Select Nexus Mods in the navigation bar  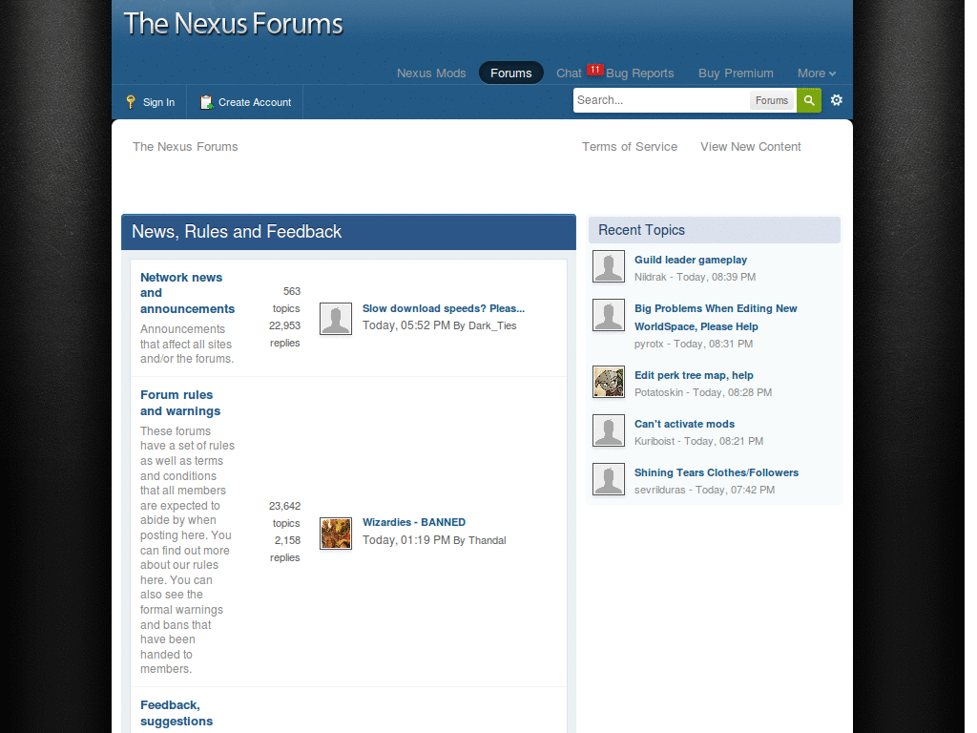click(x=431, y=73)
